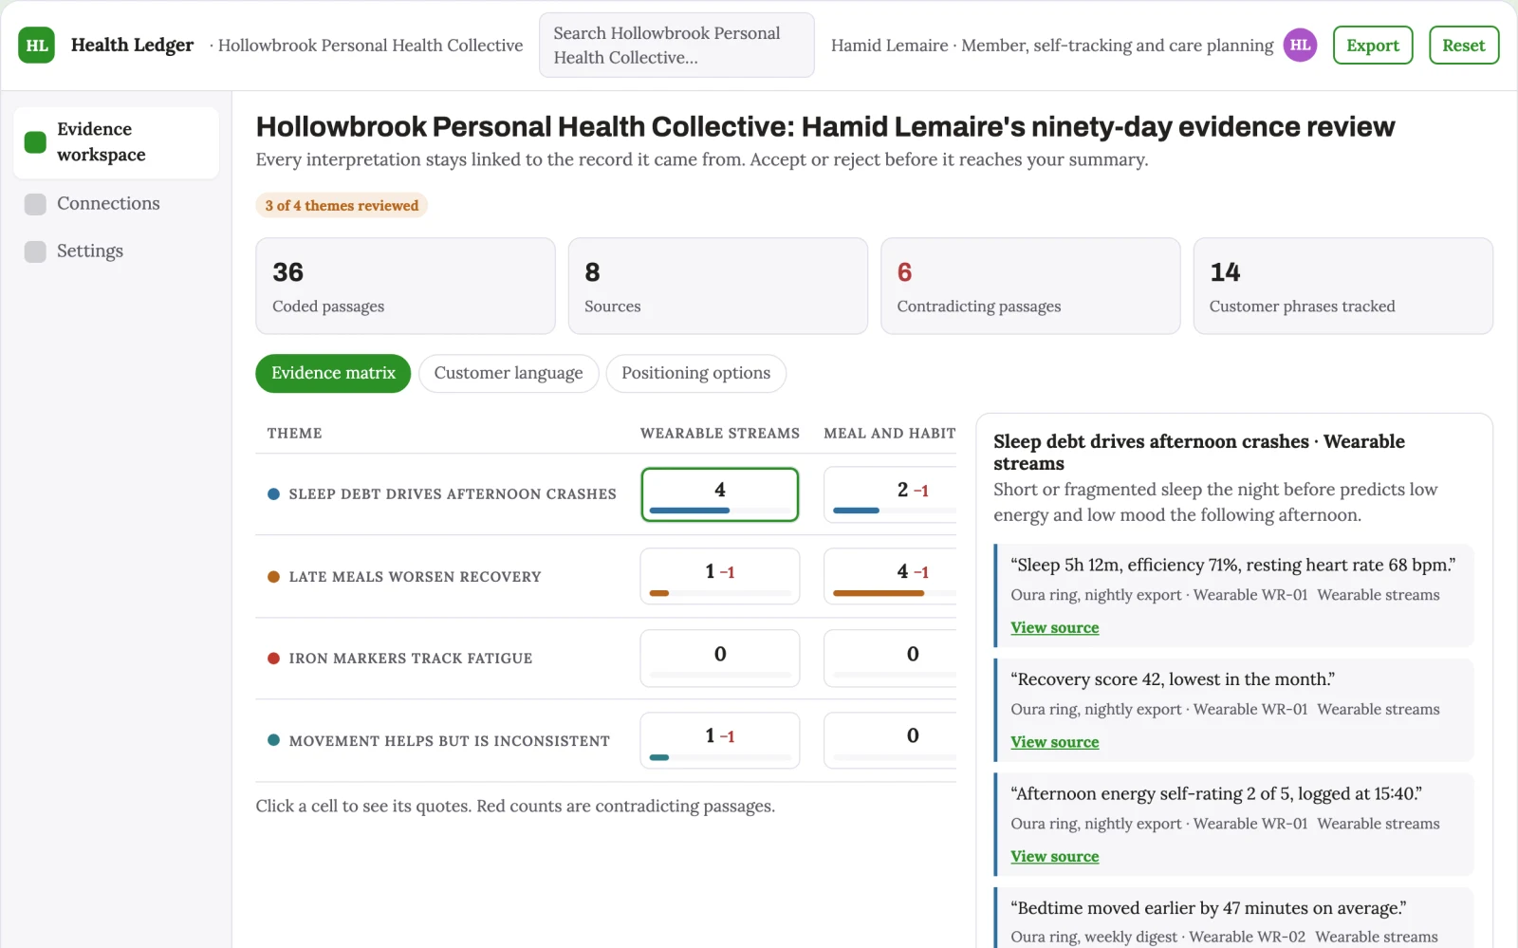Screen dimensions: 1518x948
Task: Click the orange dot beside Late Meals theme
Action: click(273, 577)
